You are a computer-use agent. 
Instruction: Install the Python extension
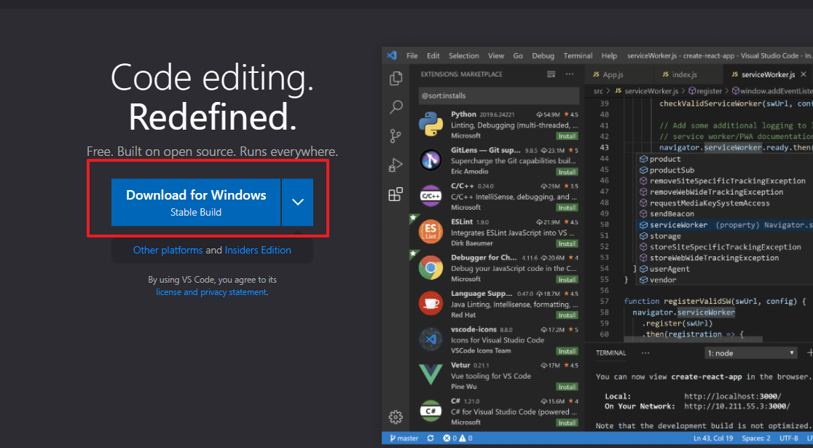pyautogui.click(x=567, y=135)
